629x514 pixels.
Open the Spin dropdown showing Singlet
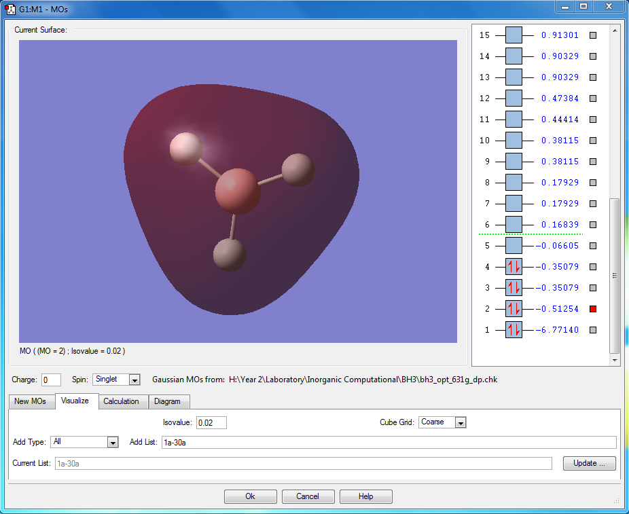click(134, 380)
